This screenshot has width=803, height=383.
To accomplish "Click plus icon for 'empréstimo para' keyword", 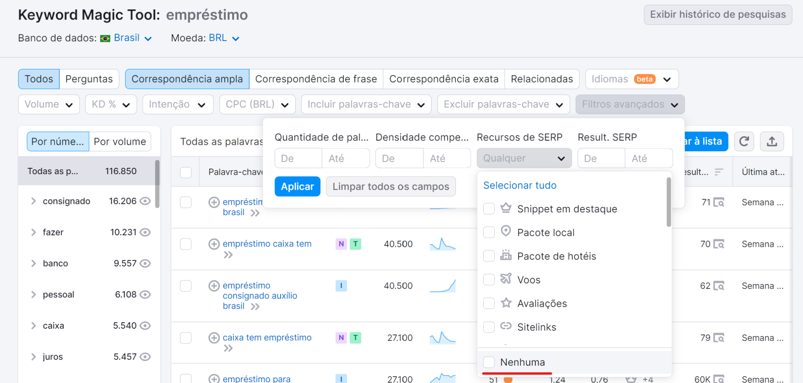I will coord(214,379).
